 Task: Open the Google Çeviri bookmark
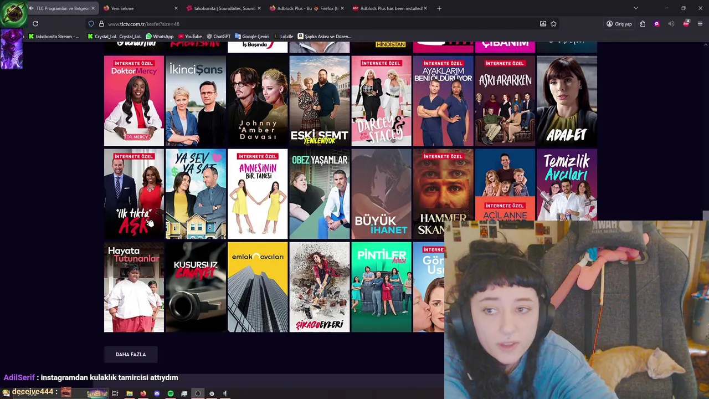tap(252, 37)
